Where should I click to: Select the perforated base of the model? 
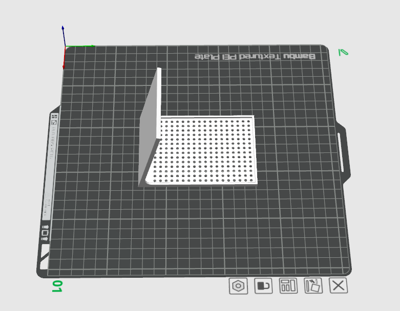(204, 150)
